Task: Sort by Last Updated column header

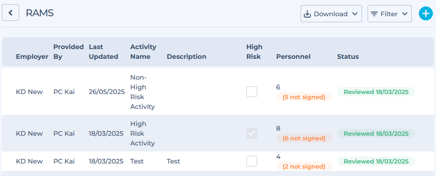Action: coord(103,52)
